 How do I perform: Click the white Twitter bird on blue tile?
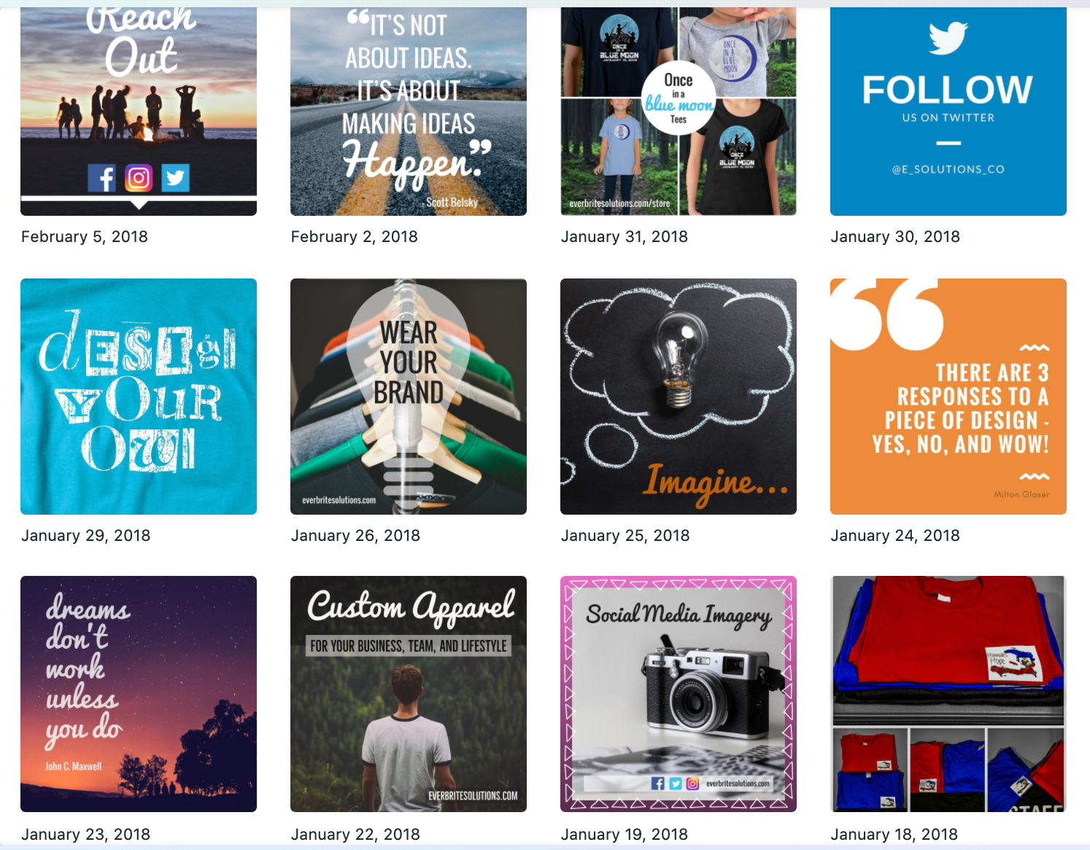pyautogui.click(x=948, y=38)
